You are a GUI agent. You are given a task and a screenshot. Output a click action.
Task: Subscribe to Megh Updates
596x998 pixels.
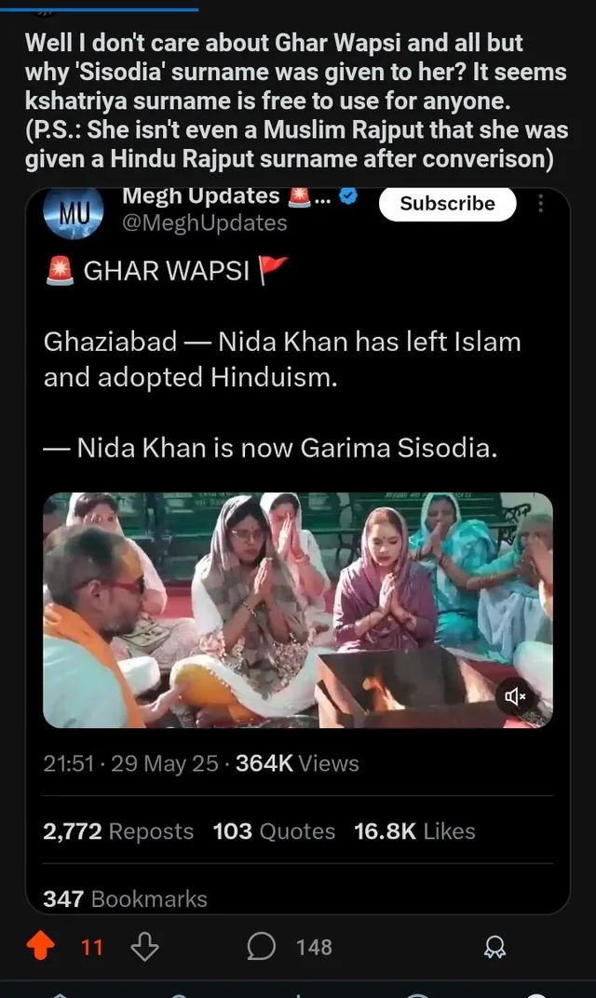(447, 203)
